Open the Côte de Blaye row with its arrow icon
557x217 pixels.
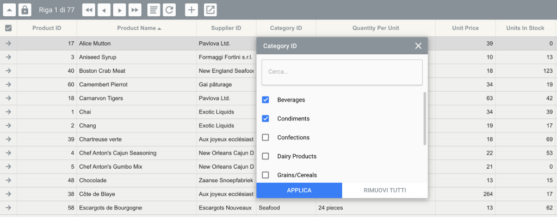point(9,194)
